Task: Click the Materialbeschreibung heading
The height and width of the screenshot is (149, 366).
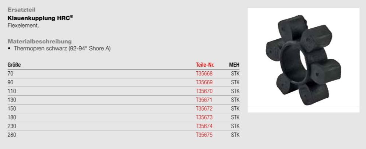Action: point(39,42)
